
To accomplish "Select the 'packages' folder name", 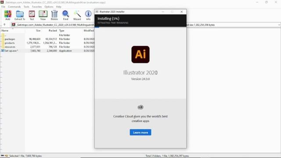I will pyautogui.click(x=10, y=39).
